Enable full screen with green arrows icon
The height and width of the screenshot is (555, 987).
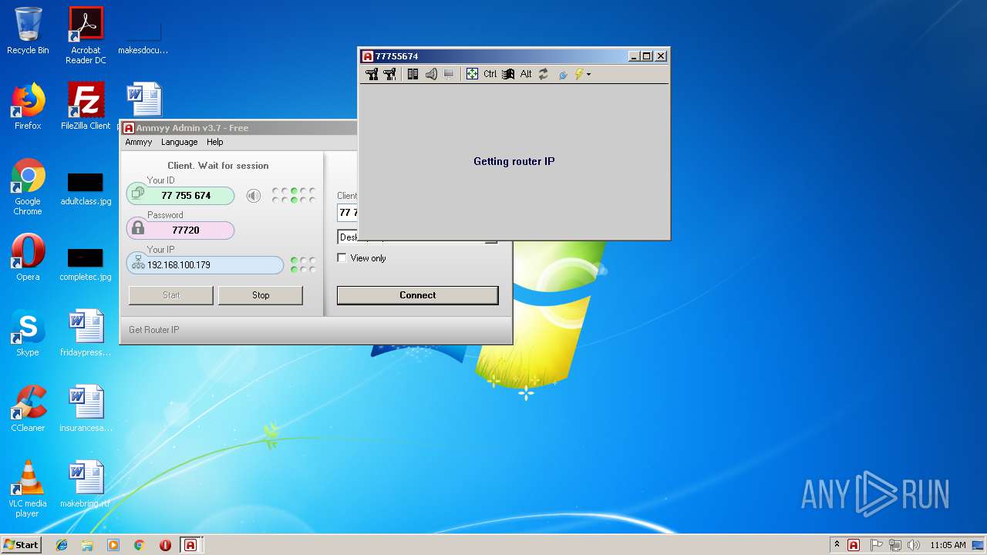[472, 74]
